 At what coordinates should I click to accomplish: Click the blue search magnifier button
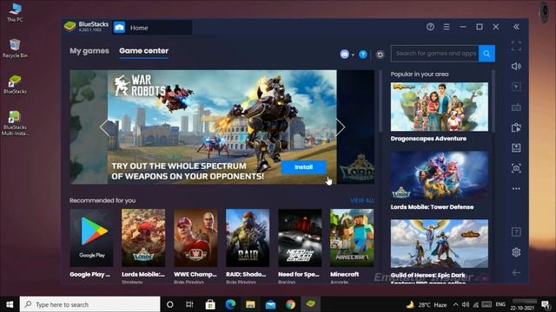(486, 54)
